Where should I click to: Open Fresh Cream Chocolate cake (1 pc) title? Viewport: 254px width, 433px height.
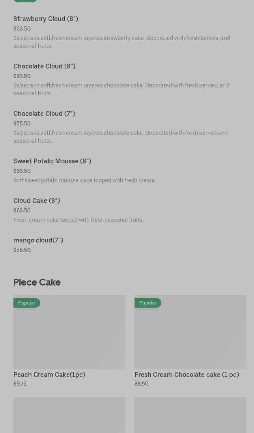point(187,375)
